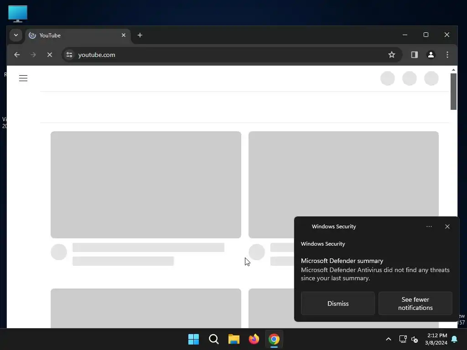Open taskbar Search
This screenshot has height=350, width=467.
213,339
